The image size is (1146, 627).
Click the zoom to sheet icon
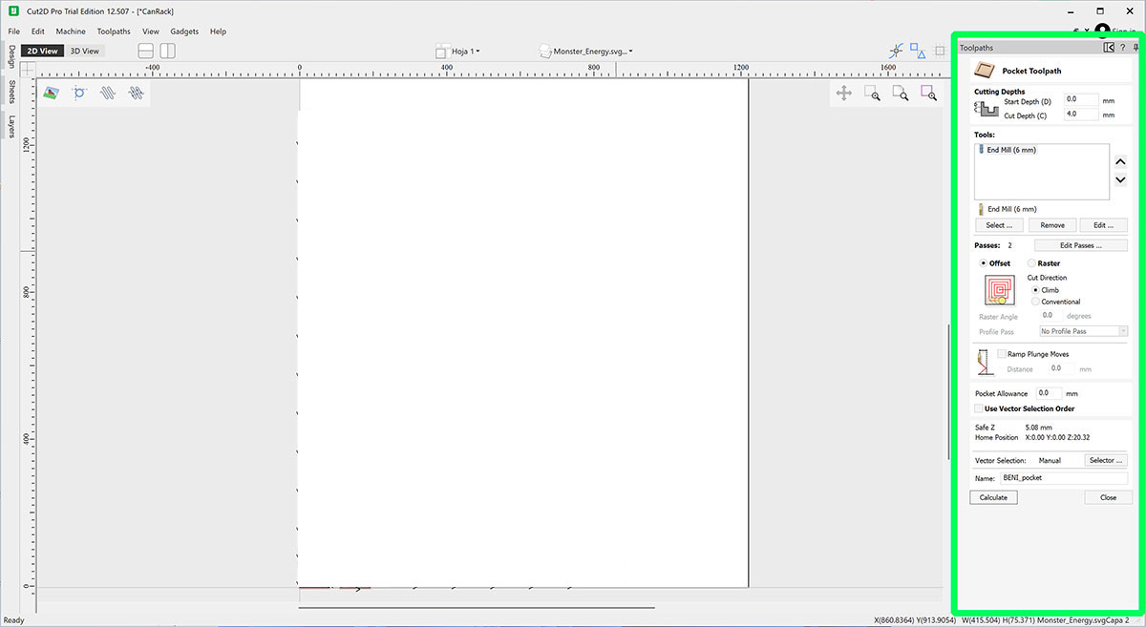click(x=900, y=93)
